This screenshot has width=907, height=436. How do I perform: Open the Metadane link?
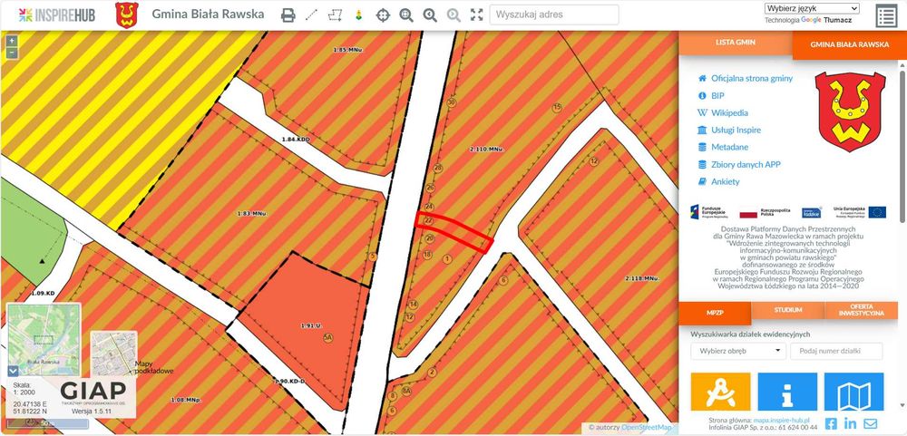[x=729, y=147]
